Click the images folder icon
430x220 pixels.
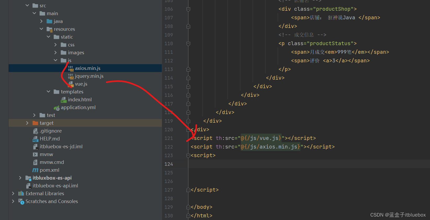coord(64,52)
